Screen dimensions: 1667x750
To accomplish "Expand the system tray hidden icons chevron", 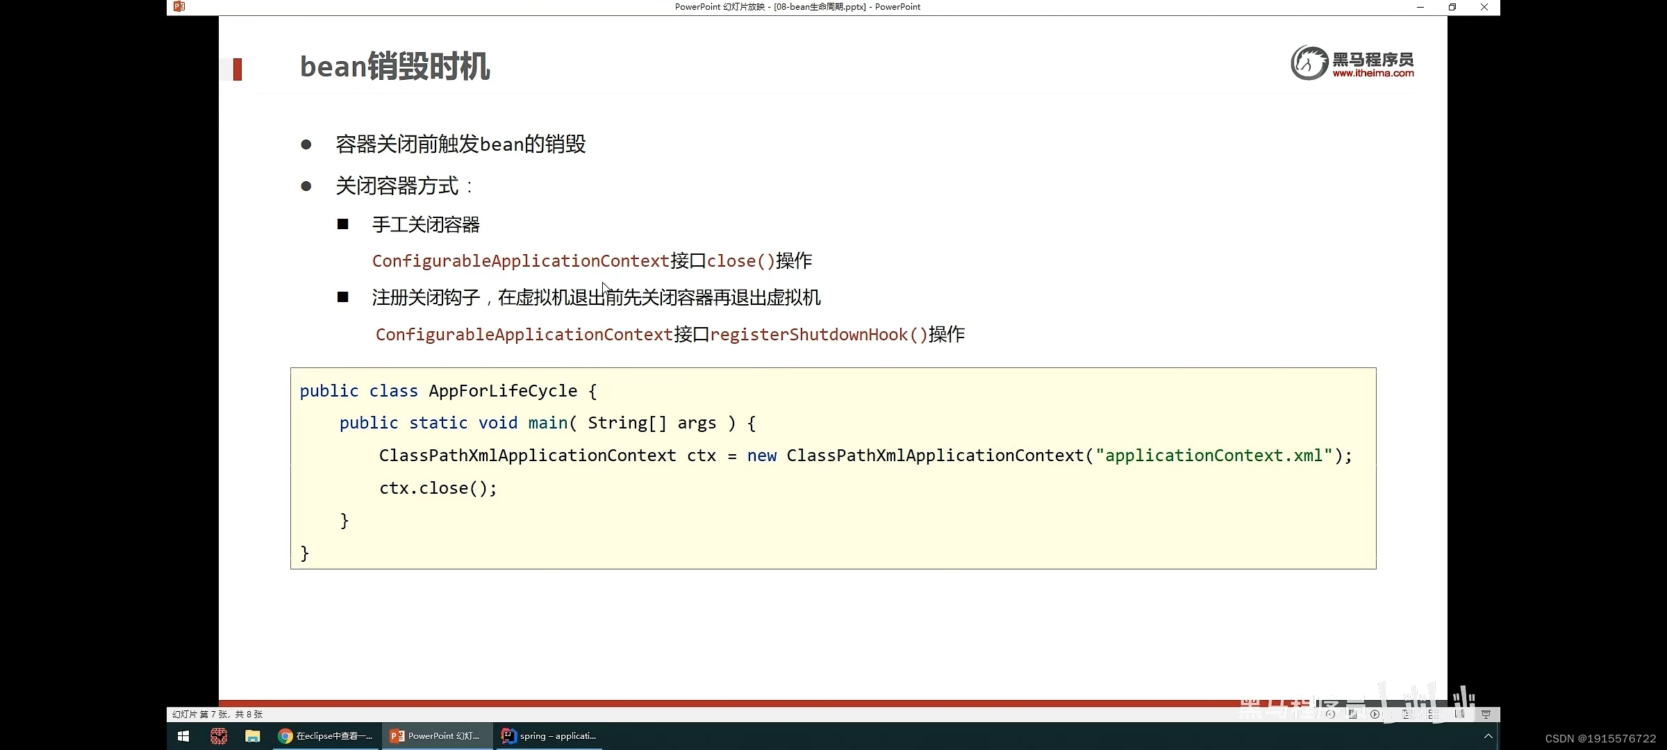I will [1488, 736].
